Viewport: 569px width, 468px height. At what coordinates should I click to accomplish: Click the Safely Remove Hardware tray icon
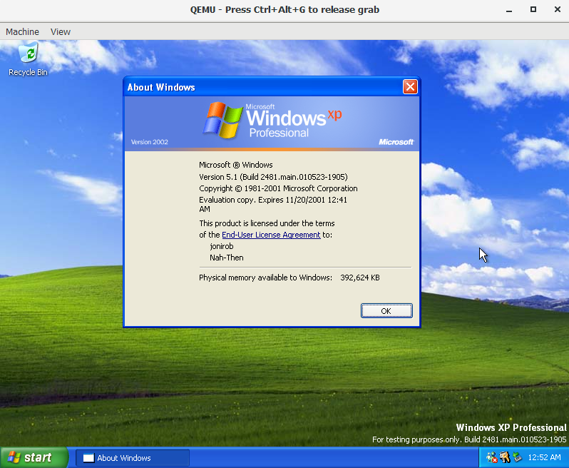[518, 457]
